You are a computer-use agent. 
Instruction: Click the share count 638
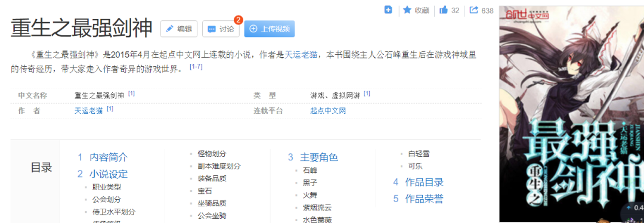[487, 11]
